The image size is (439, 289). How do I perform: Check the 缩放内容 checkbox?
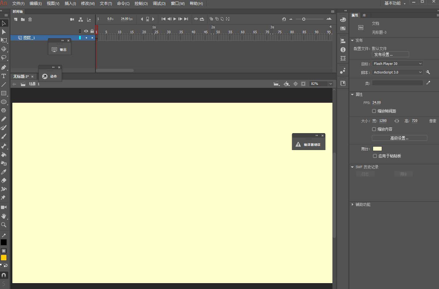[374, 129]
